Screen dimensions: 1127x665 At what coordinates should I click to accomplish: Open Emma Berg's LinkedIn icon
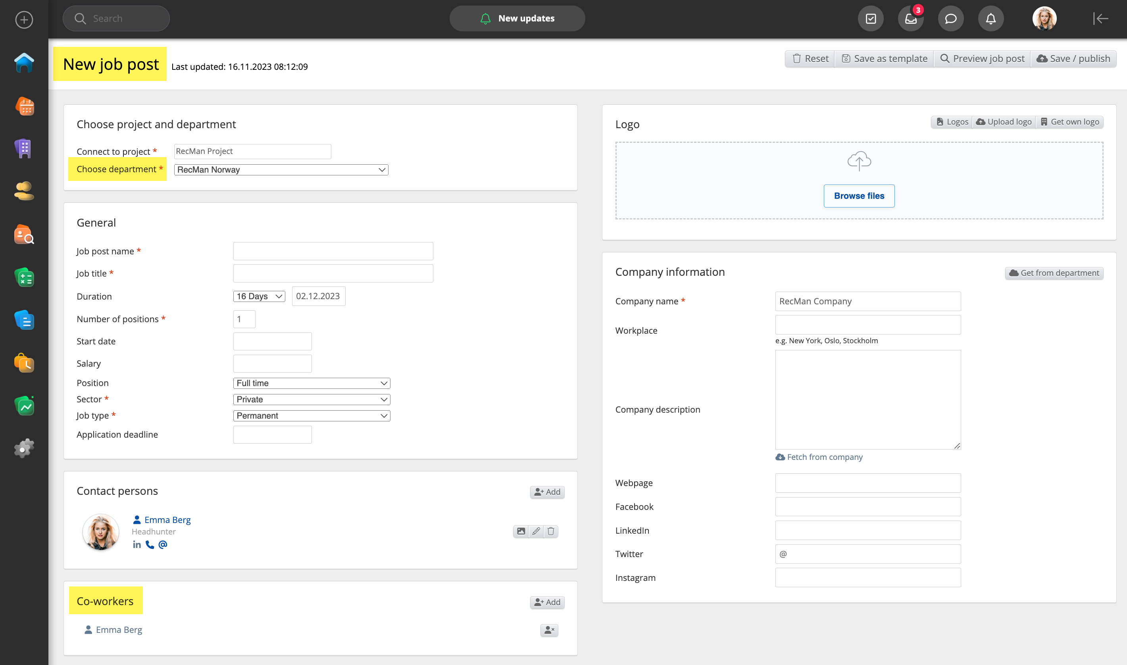[137, 544]
